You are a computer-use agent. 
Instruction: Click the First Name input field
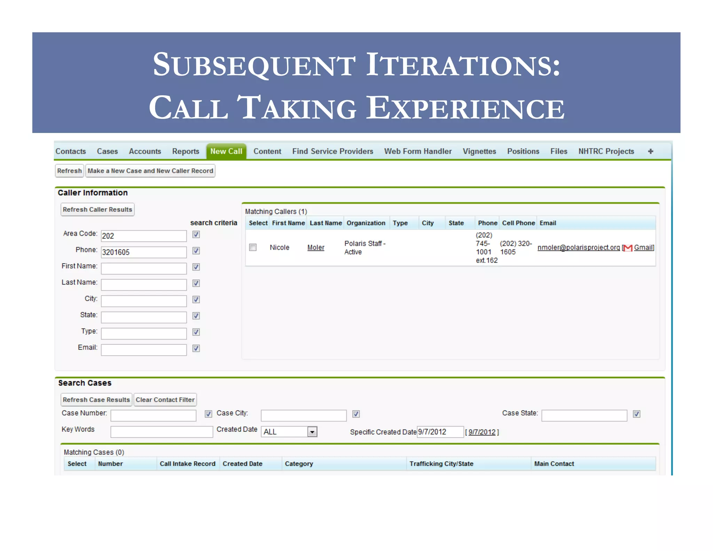[x=144, y=268]
